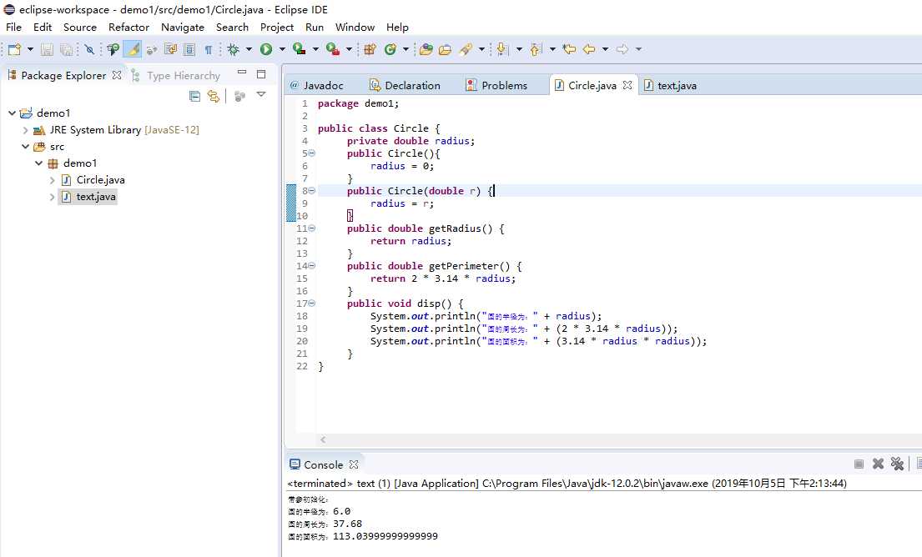This screenshot has height=557, width=922.
Task: Toggle Skip All Breakpoints icon
Action: tap(89, 49)
